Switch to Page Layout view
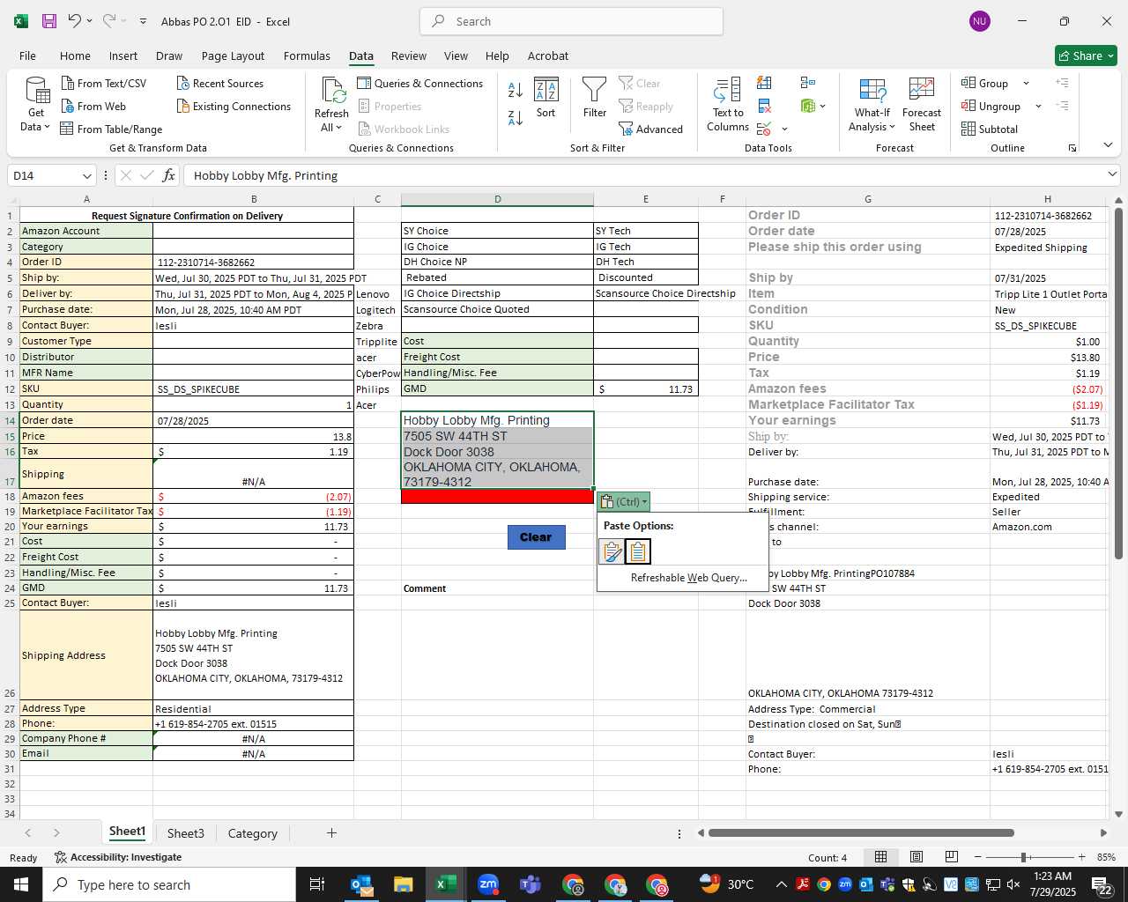 pyautogui.click(x=916, y=857)
